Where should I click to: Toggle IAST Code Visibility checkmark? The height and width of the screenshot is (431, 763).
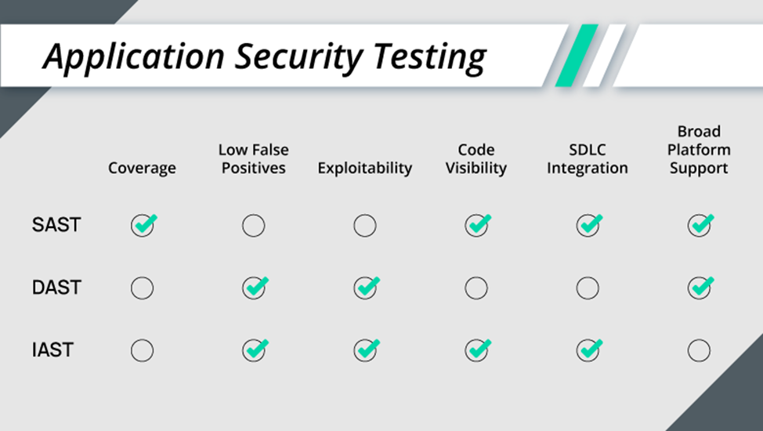pyautogui.click(x=476, y=350)
